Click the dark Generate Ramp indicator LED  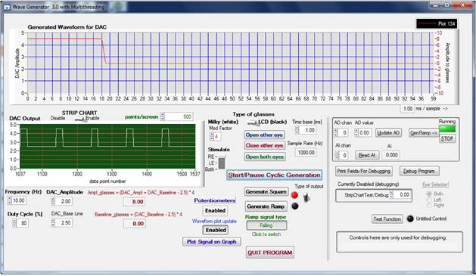click(x=295, y=206)
